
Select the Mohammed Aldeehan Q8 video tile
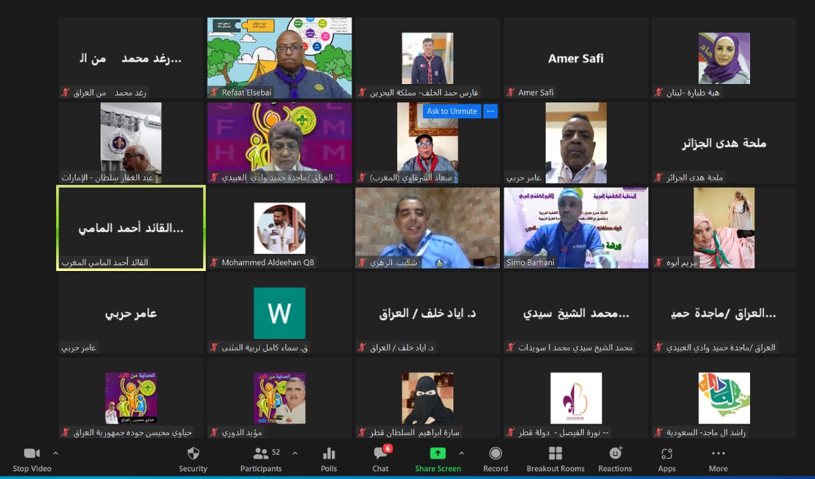[279, 227]
